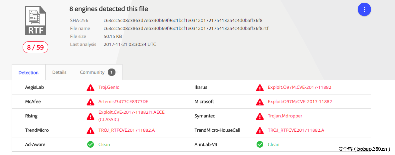The height and width of the screenshot is (155, 395).
Task: Click the RTF file type icon
Action: [36, 21]
